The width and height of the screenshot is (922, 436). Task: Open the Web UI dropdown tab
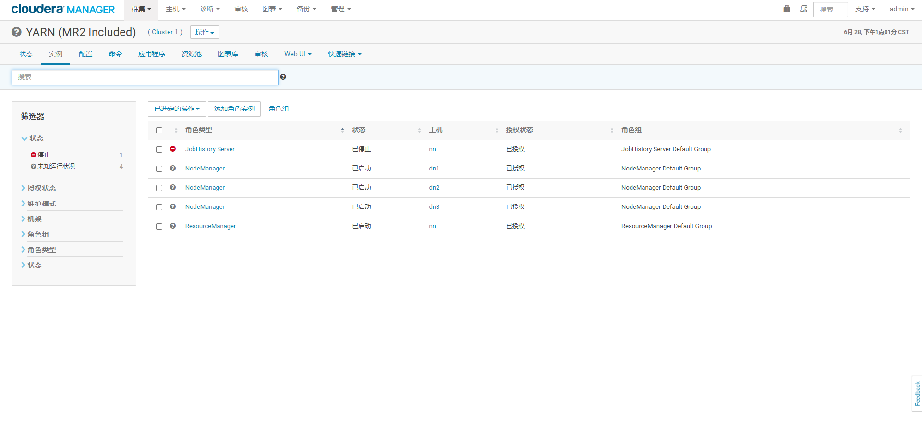click(298, 54)
